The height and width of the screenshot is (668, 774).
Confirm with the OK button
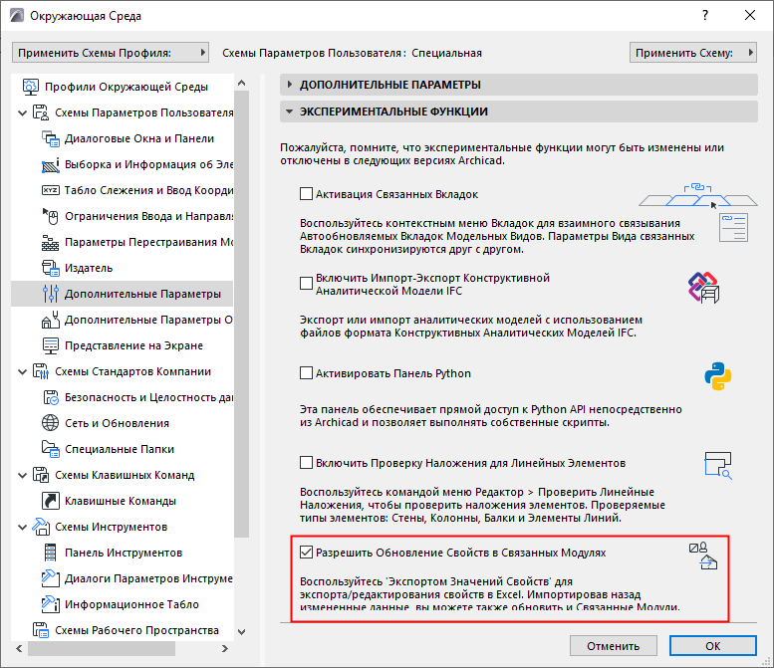(713, 646)
